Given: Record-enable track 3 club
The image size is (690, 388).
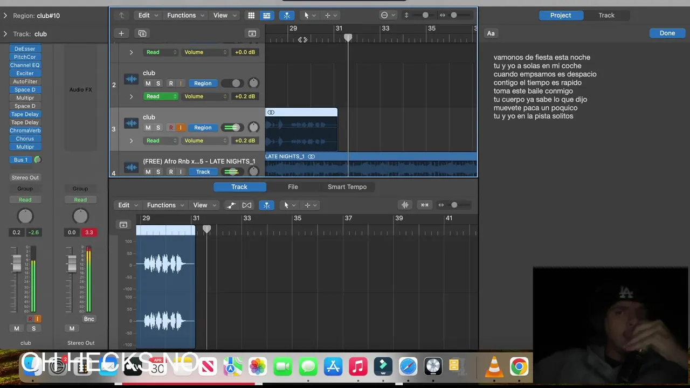Looking at the screenshot, I should tap(171, 128).
